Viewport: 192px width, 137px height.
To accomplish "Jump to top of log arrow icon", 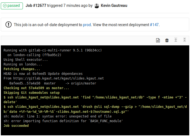I will point(176,40).
